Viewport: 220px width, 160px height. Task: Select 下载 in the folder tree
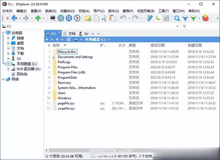[20, 53]
